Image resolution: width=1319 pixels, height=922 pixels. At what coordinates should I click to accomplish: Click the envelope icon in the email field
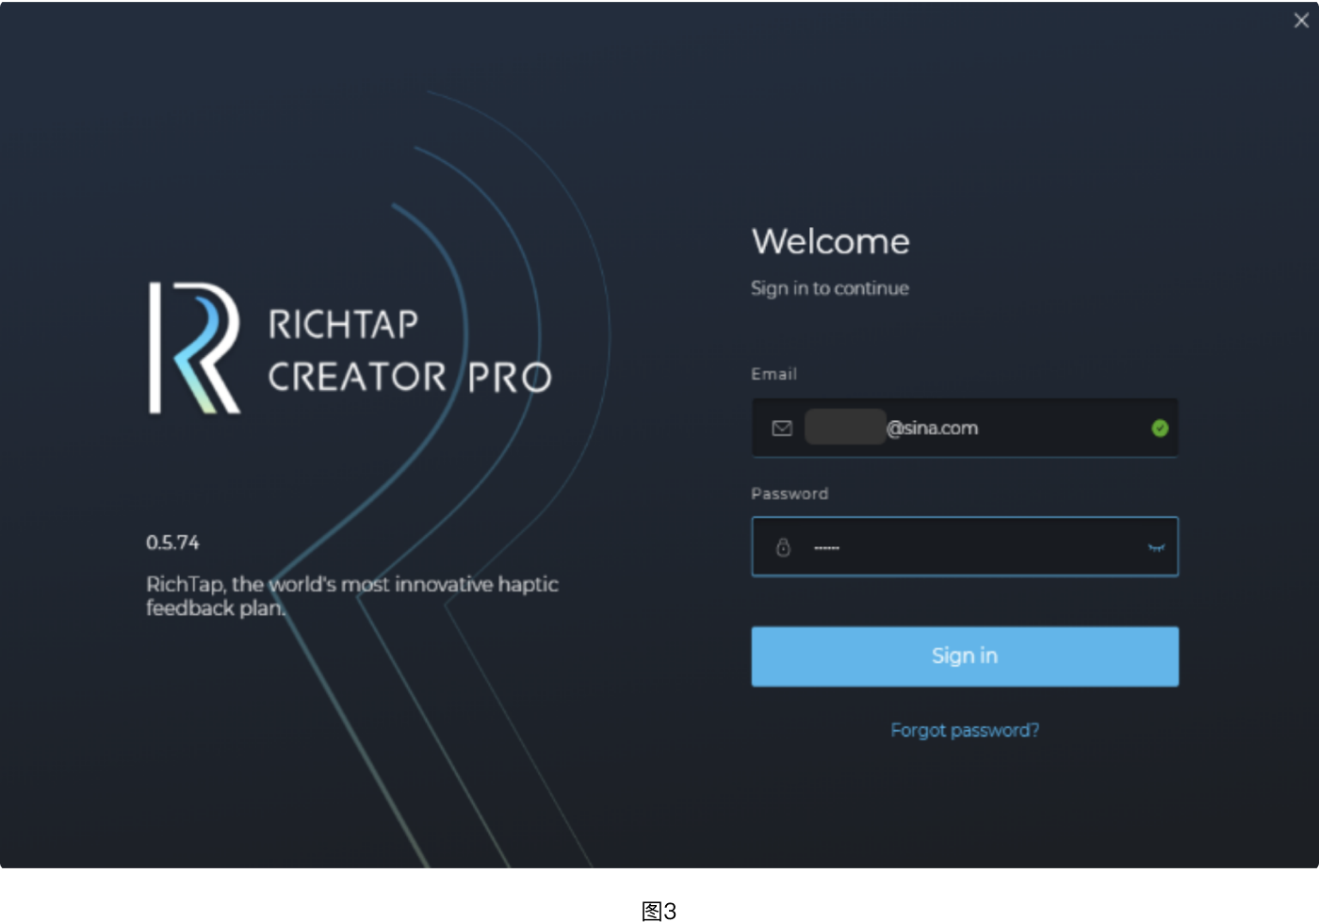(783, 428)
